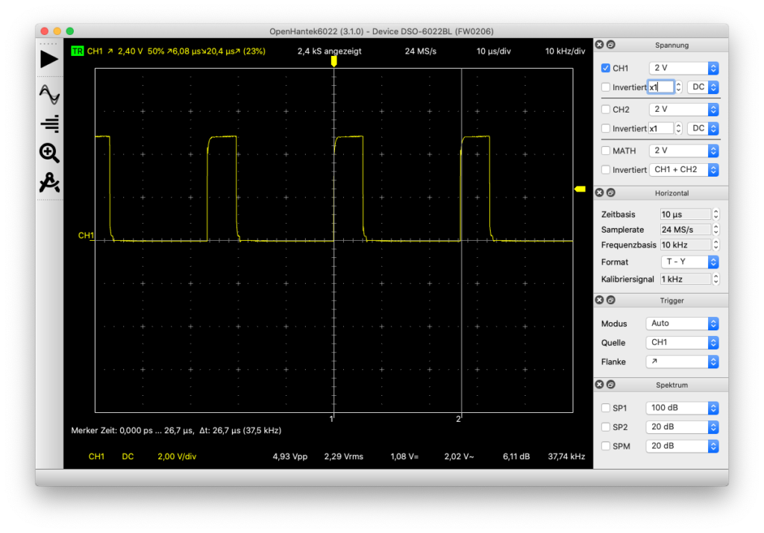This screenshot has height=533, width=764.
Task: Enable the SP1 spectrum checkbox
Action: [606, 408]
